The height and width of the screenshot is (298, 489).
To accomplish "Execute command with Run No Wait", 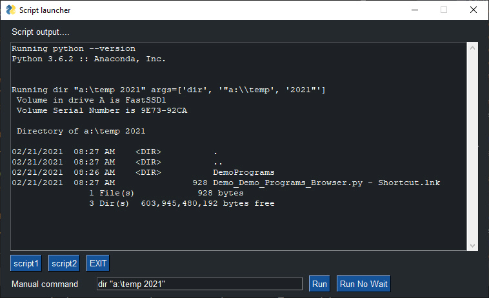I will (x=363, y=284).
